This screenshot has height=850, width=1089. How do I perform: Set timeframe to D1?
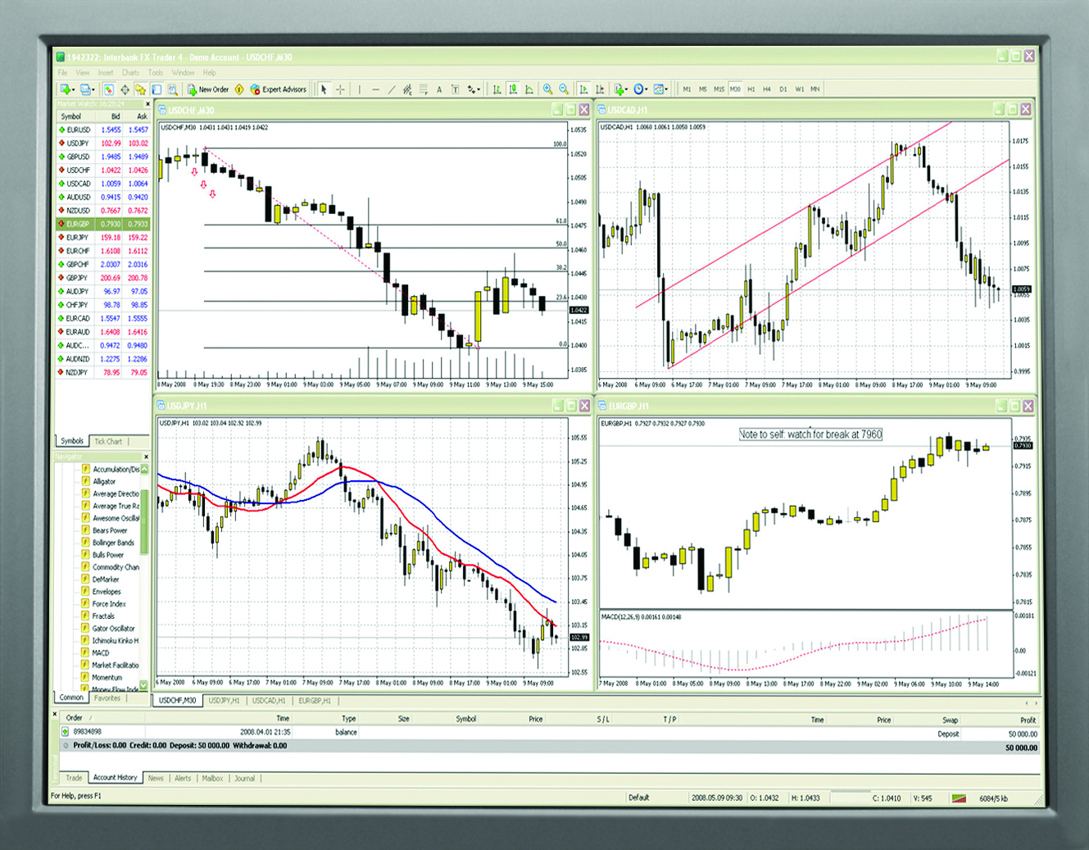(x=783, y=89)
